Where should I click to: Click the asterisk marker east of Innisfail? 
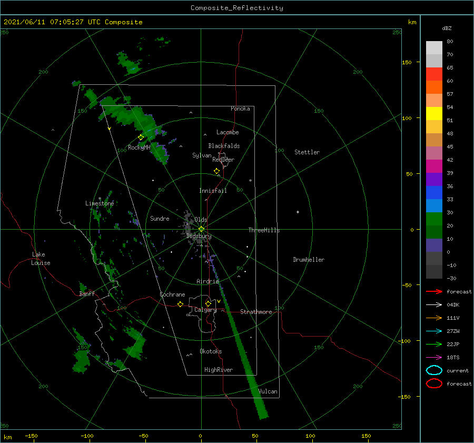pyautogui.click(x=250, y=181)
